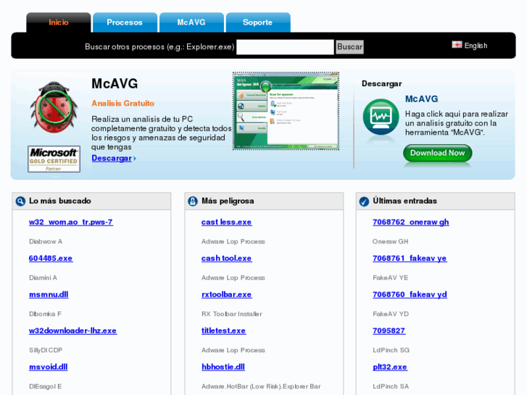Click the small arrow beside Descargar

click(135, 158)
